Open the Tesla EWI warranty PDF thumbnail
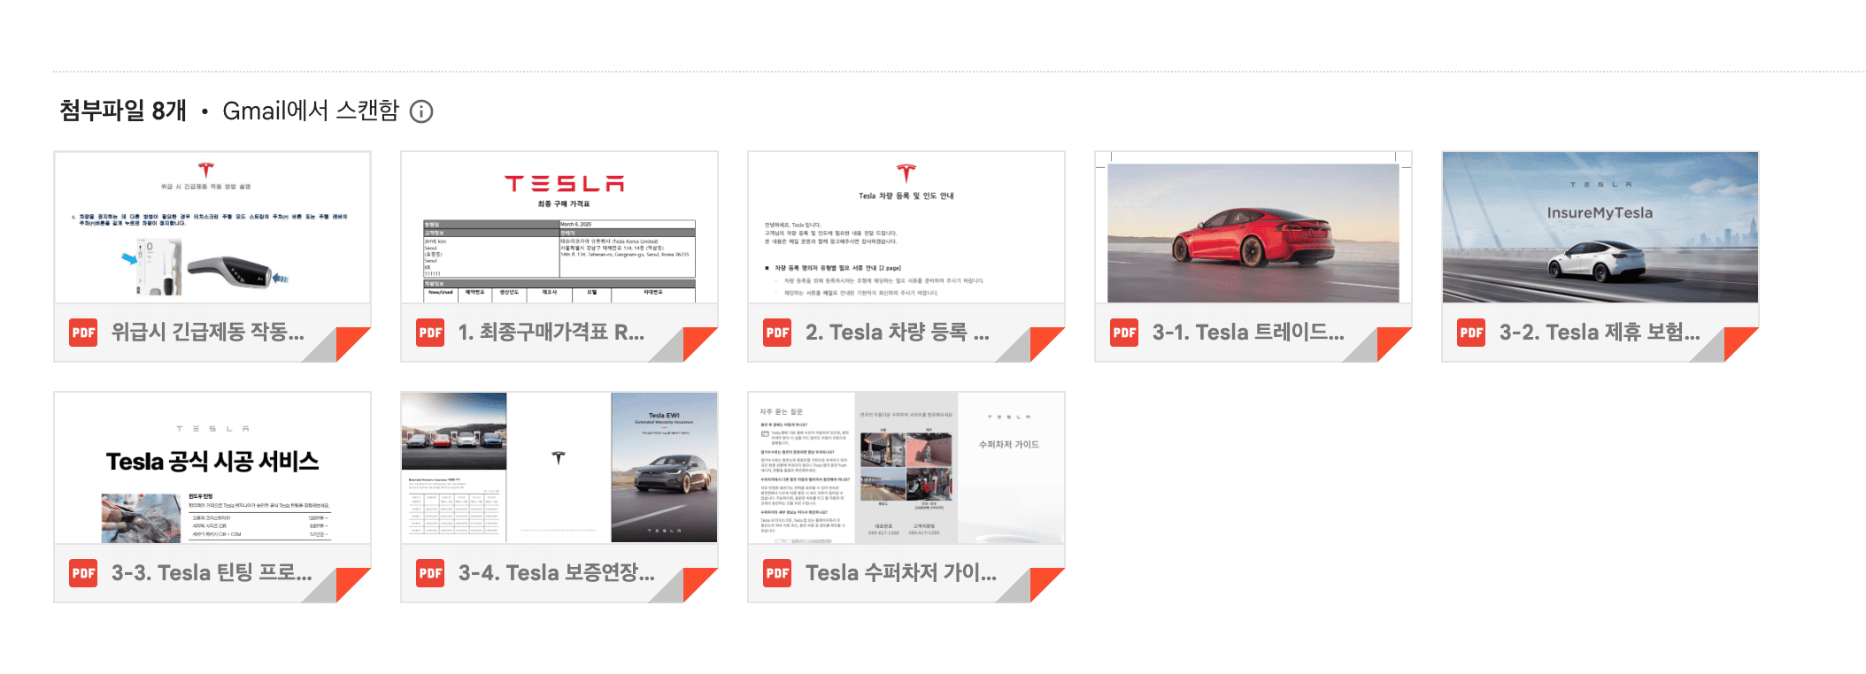The height and width of the screenshot is (674, 1866). point(559,468)
